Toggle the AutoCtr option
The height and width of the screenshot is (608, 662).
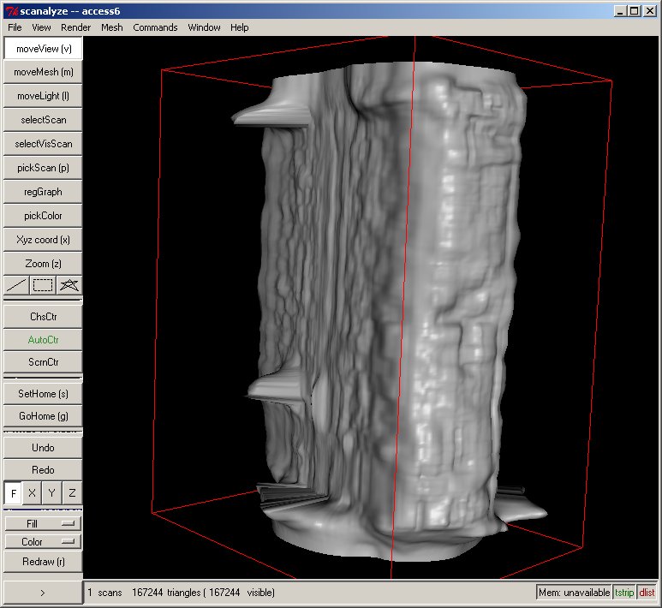(43, 340)
